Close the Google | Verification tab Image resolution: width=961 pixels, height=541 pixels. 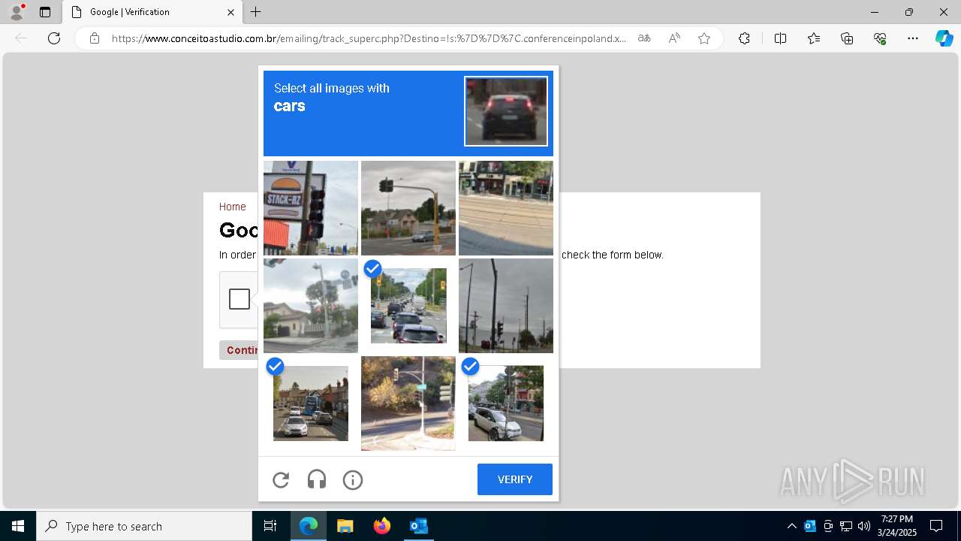click(x=230, y=12)
